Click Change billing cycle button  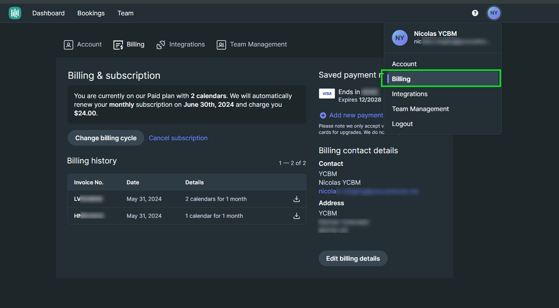click(x=106, y=138)
